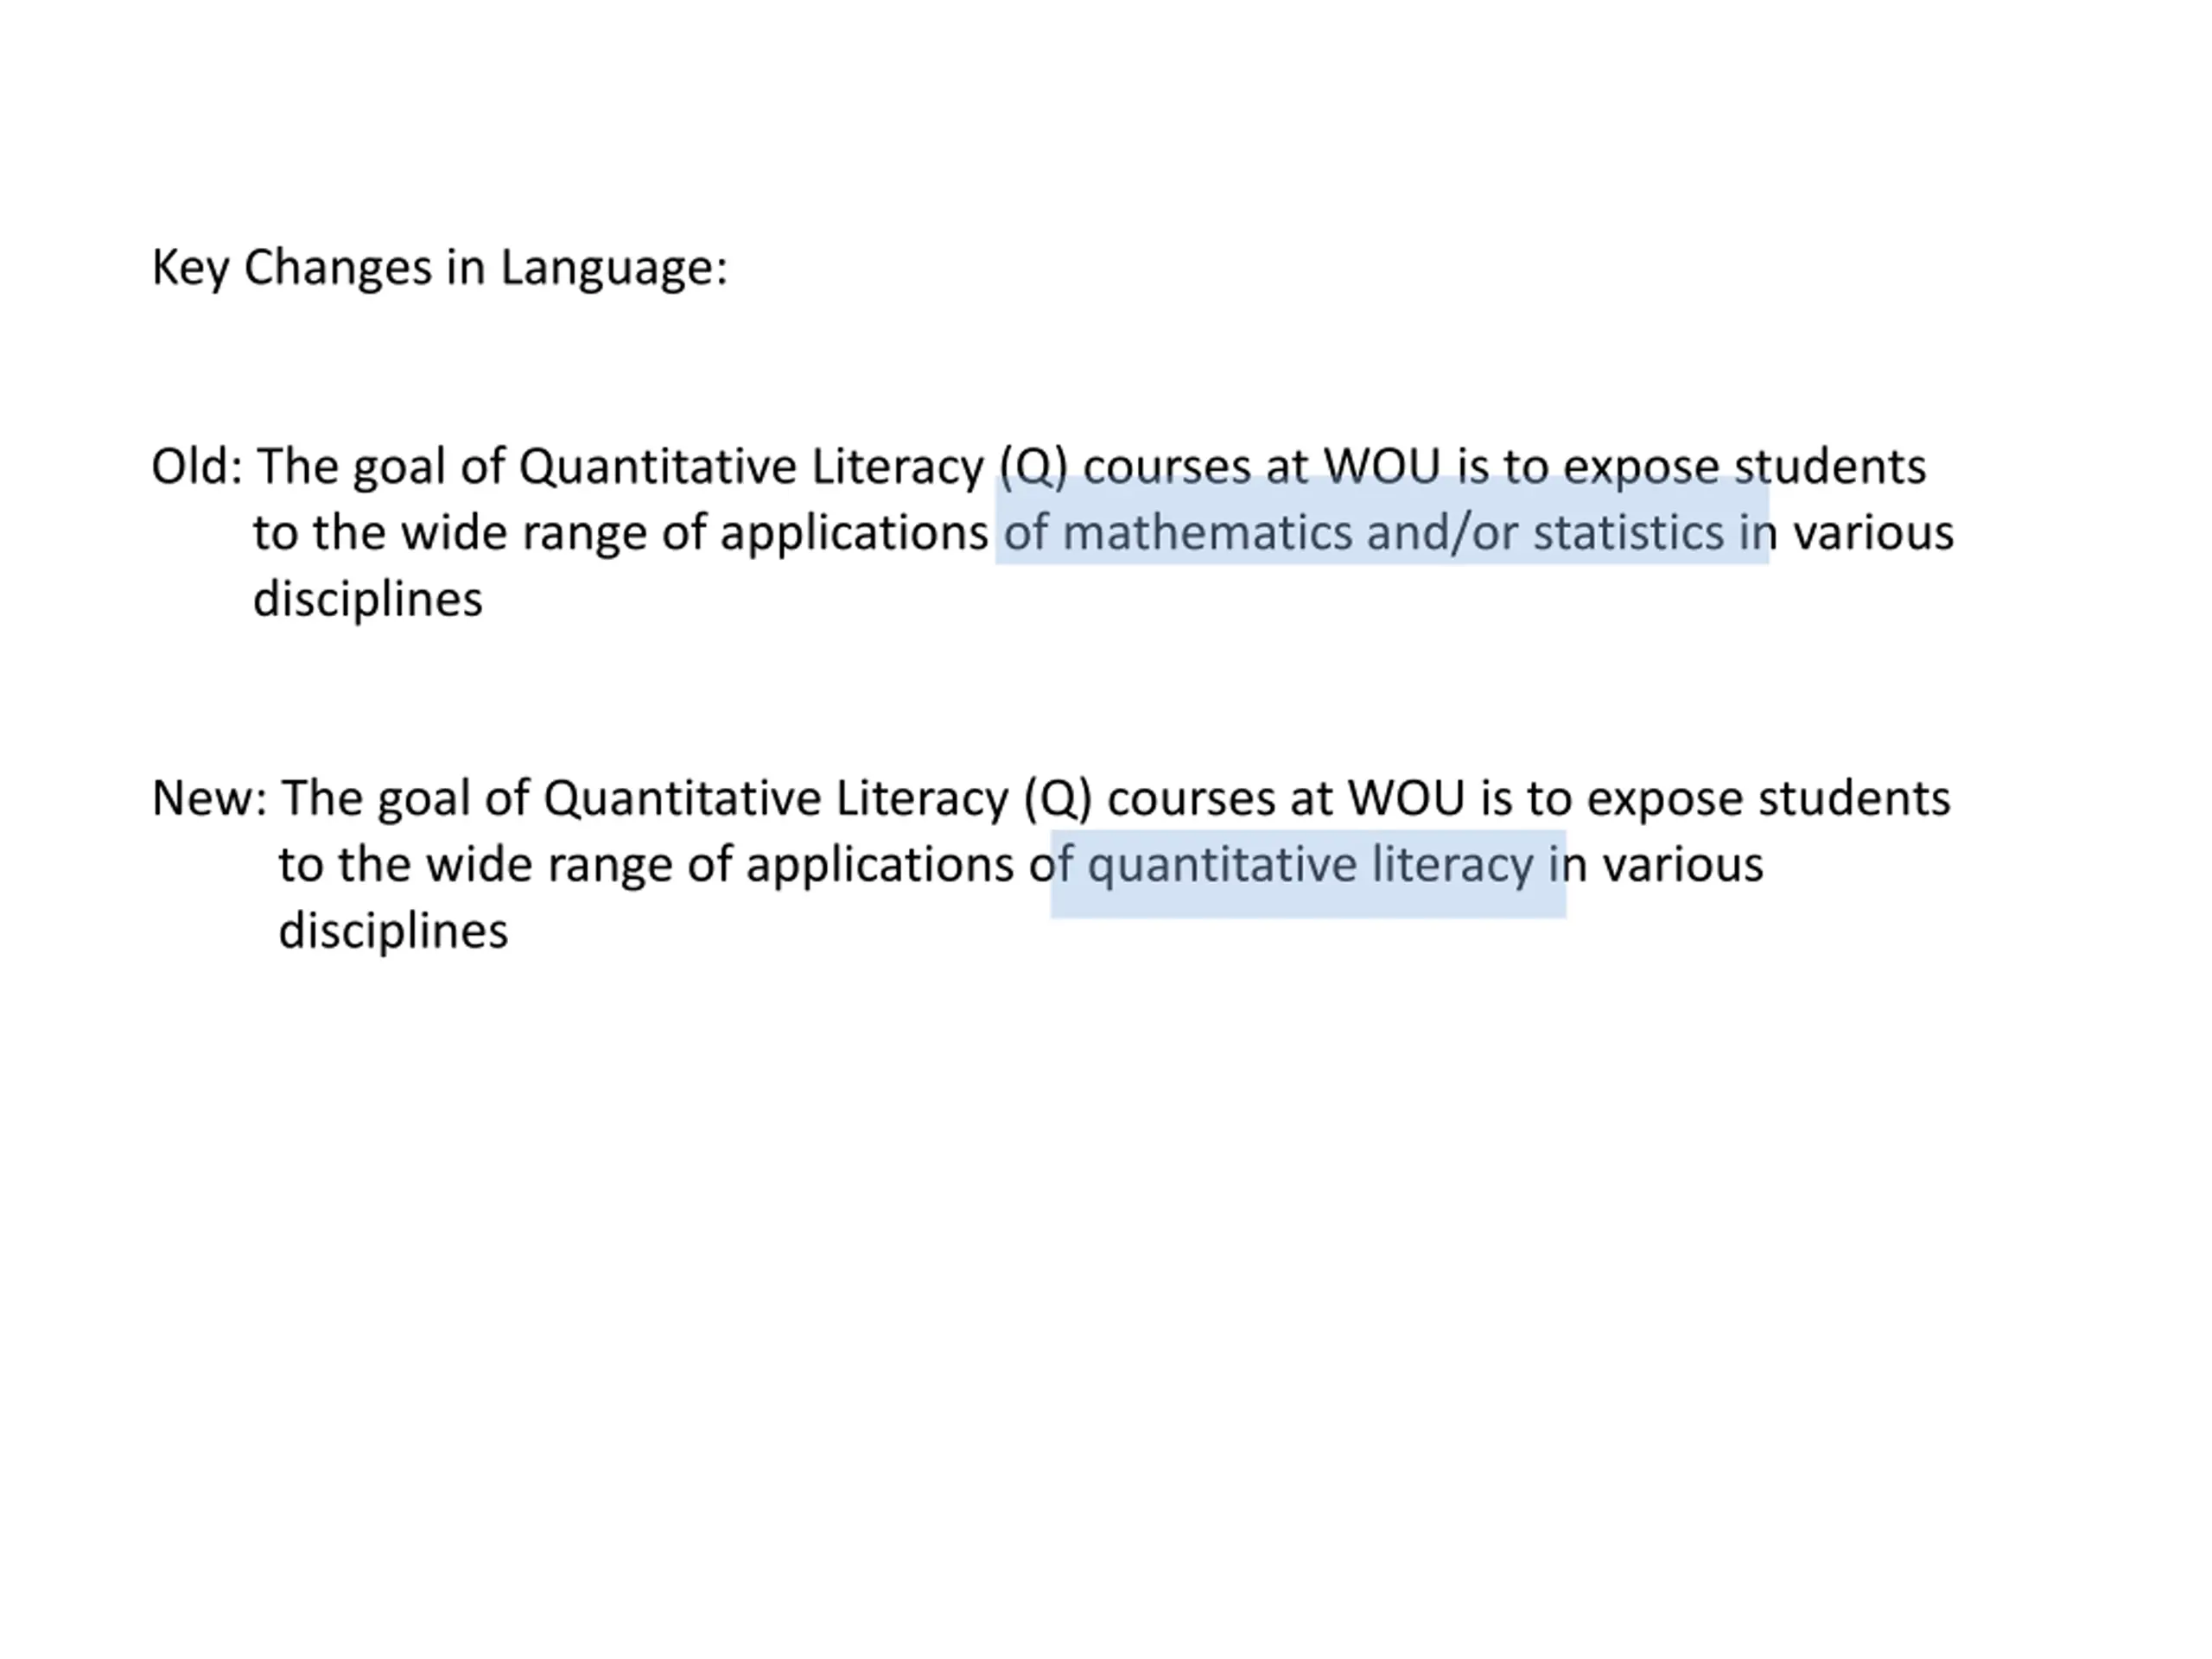Click the "New:" label
The width and height of the screenshot is (2212, 1659).
(209, 799)
